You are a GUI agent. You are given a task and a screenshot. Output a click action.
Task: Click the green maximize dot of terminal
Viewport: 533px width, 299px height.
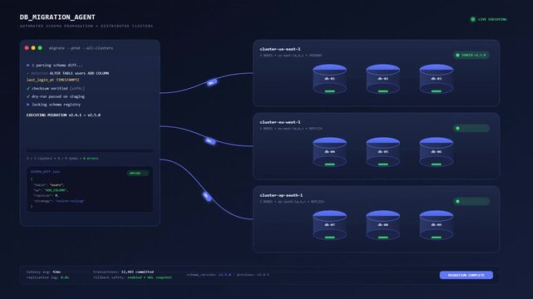point(40,48)
